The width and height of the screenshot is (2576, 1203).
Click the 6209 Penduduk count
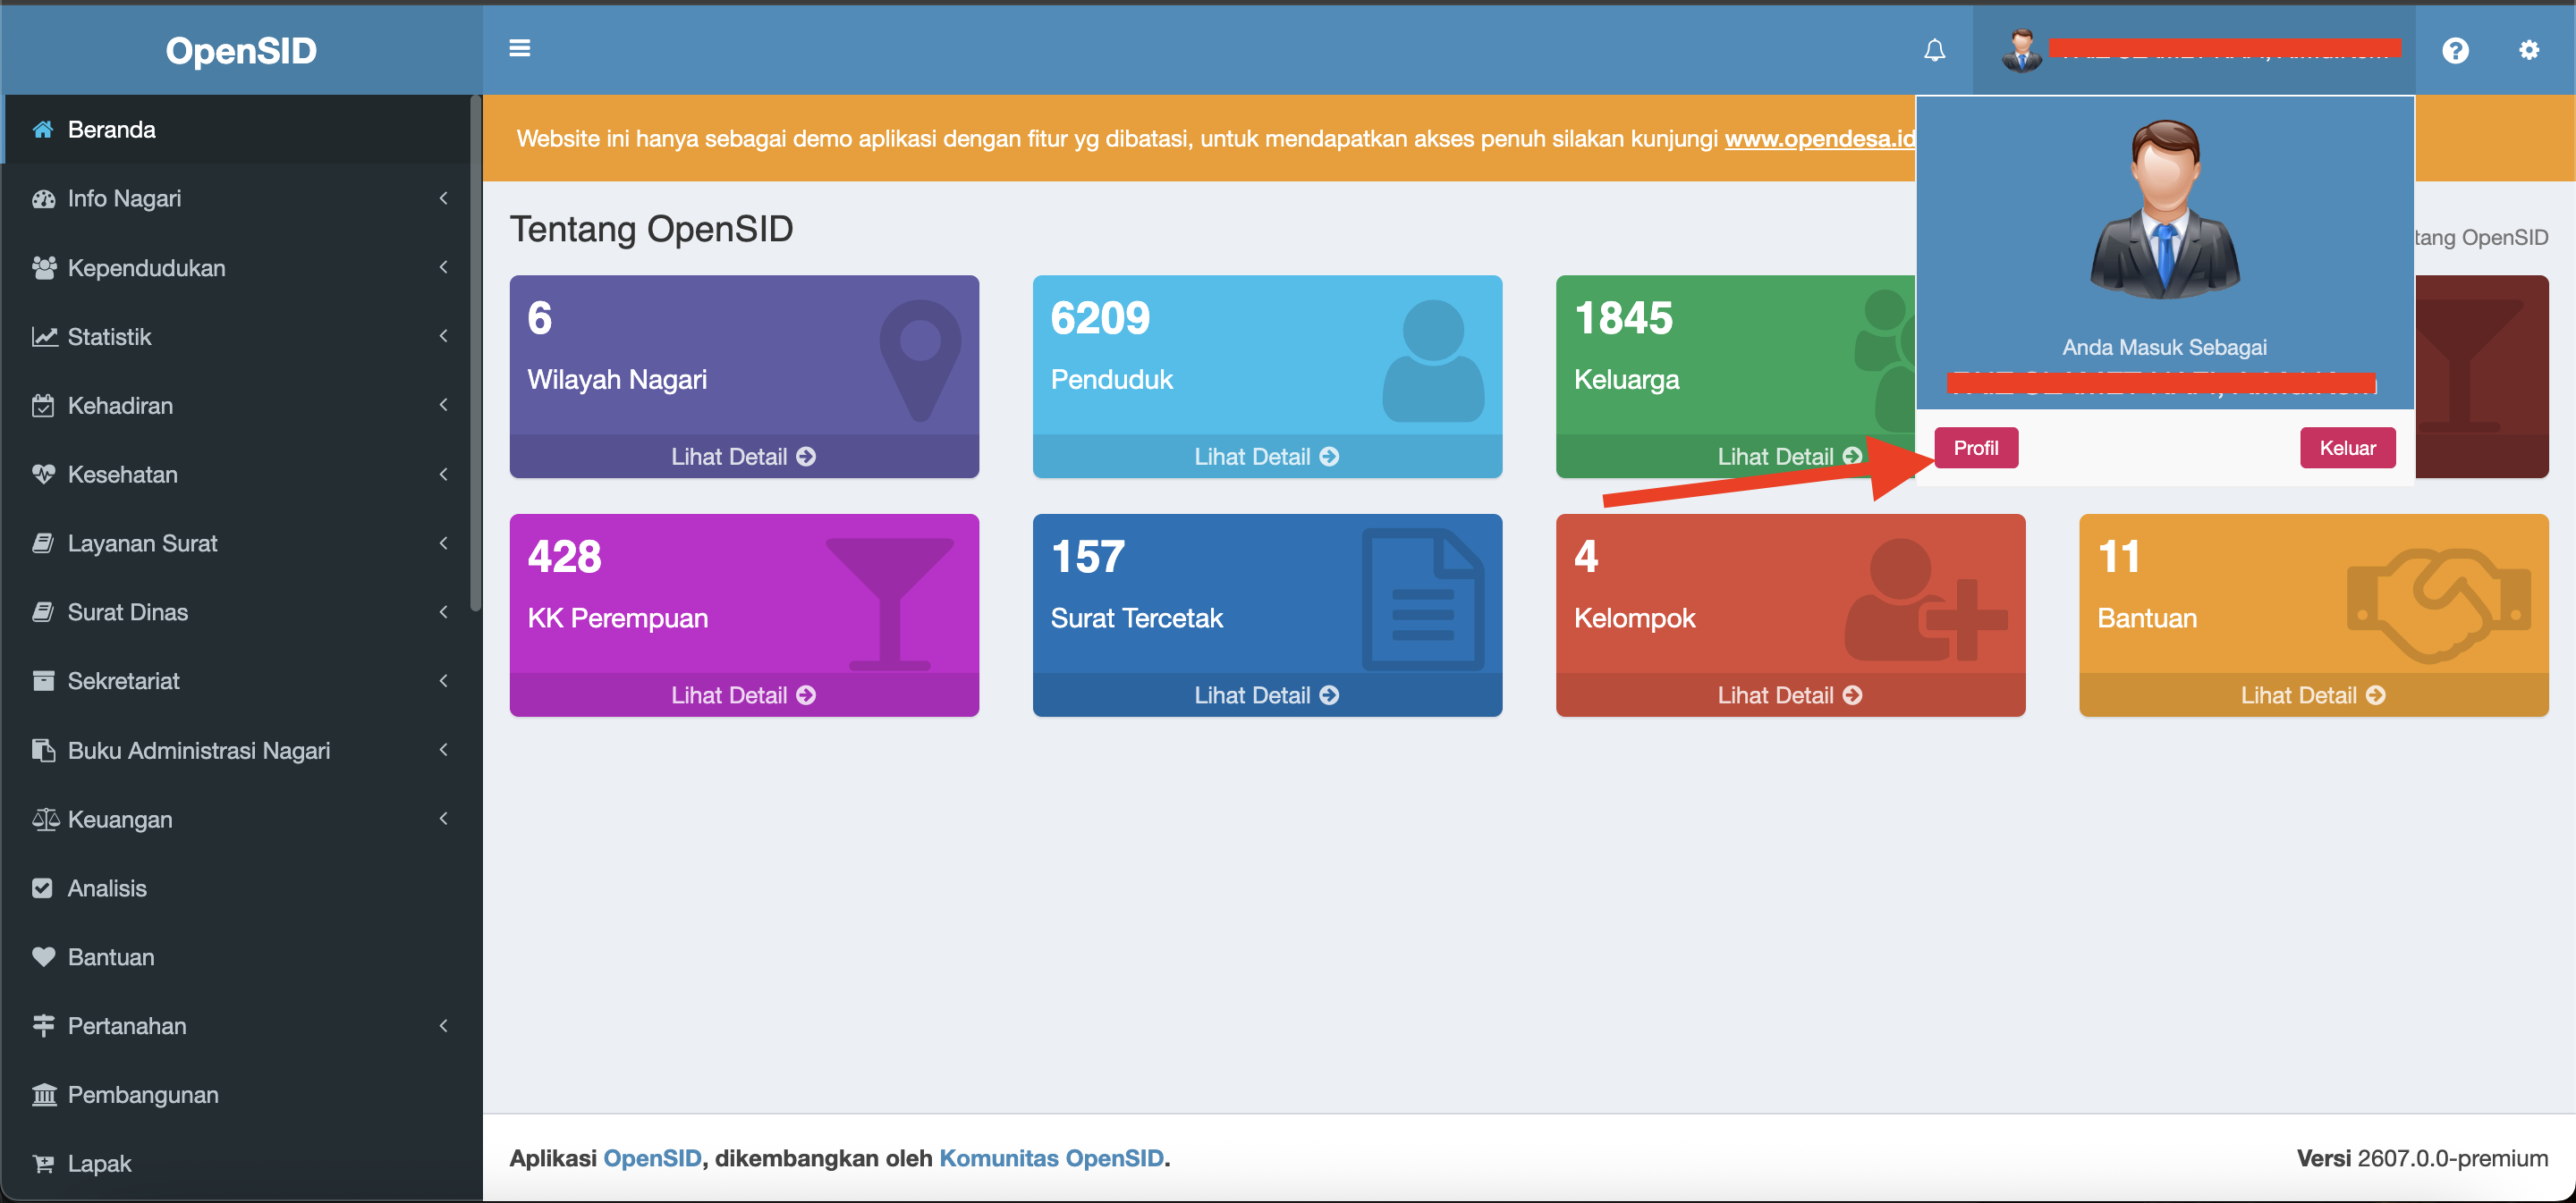1100,319
